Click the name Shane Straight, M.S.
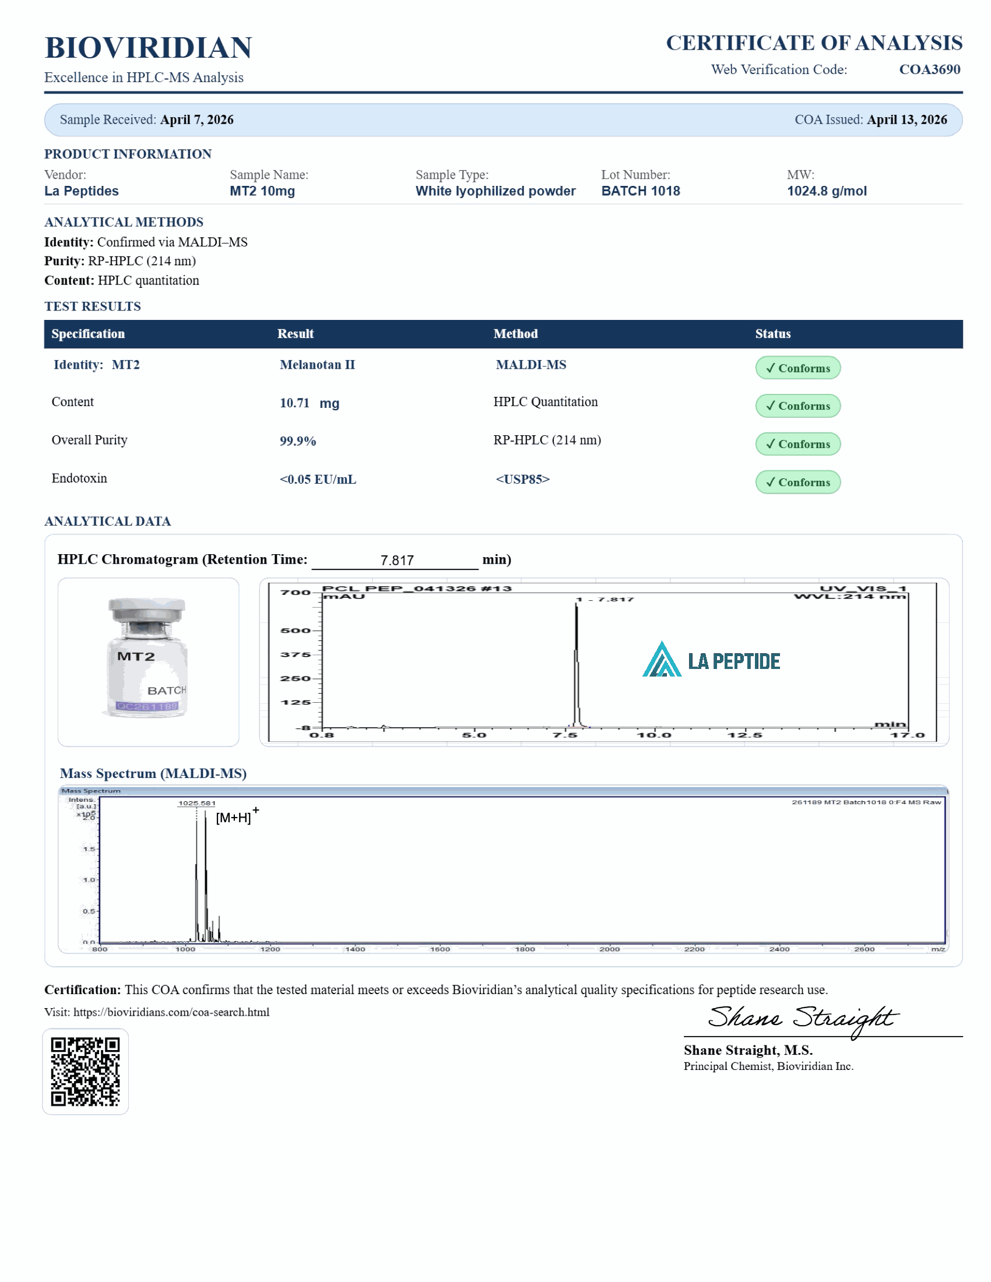Screen dimensions: 991x1282 click(x=748, y=1050)
